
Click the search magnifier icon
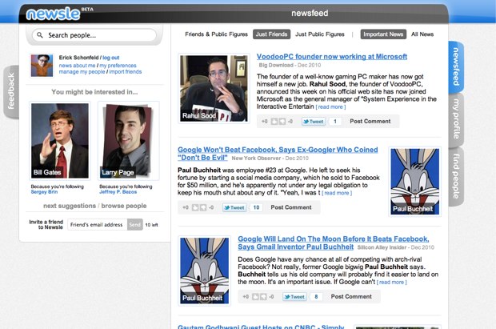[x=39, y=35]
